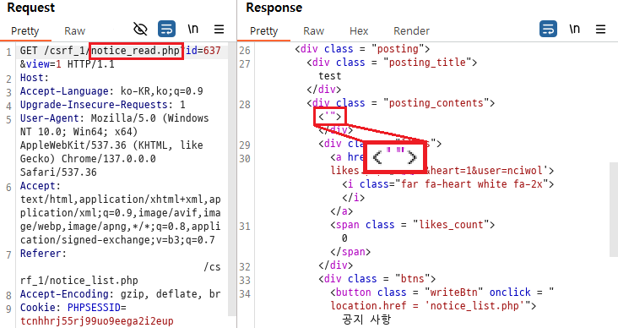The width and height of the screenshot is (618, 328).
Task: Open the Response pane hamburger menu
Action: [600, 30]
